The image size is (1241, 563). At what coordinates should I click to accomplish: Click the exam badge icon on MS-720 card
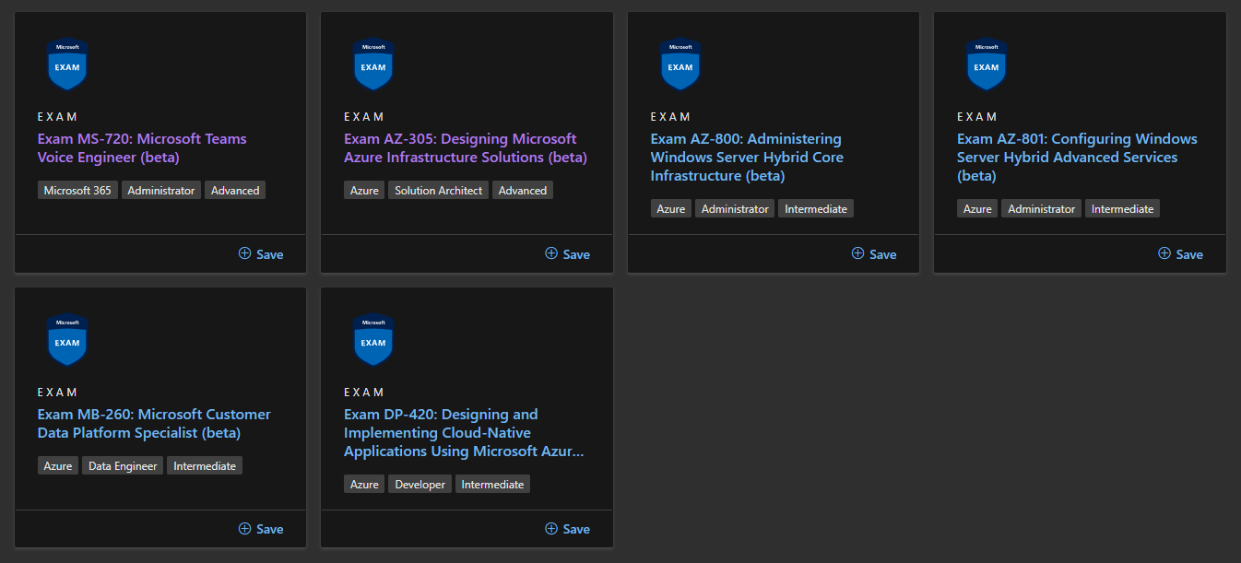(67, 65)
